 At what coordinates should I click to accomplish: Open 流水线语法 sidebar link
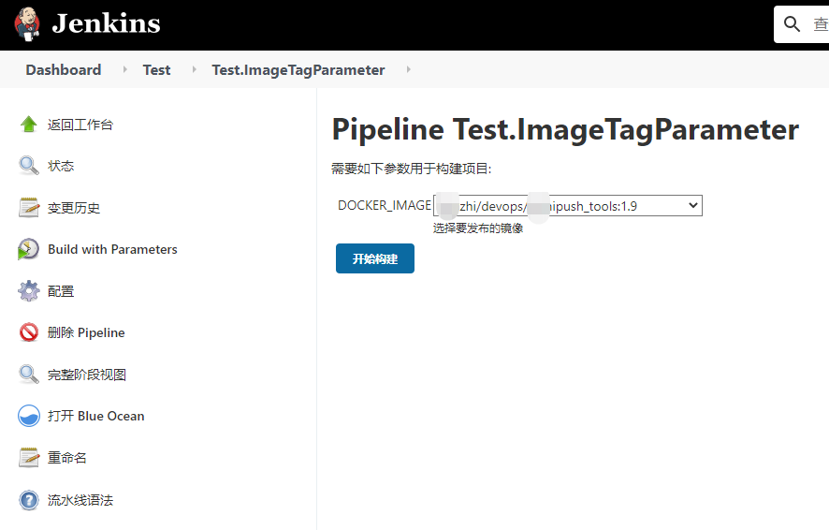pos(80,500)
